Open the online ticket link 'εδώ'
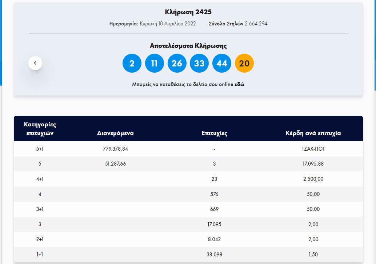Screen dimensions: 376x264 [x=239, y=84]
